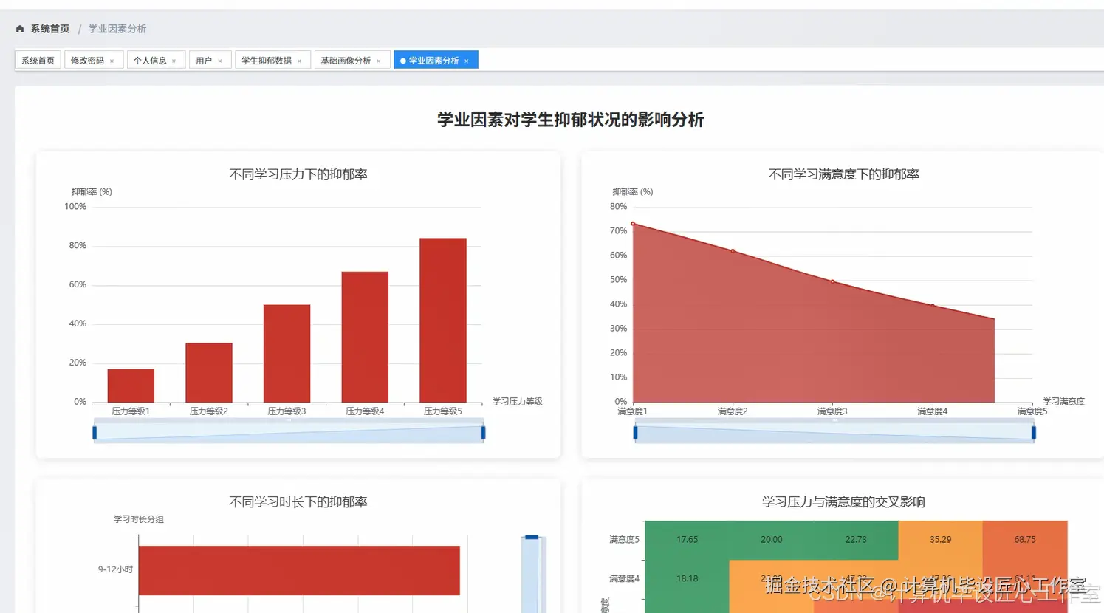The image size is (1104, 613).
Task: Close the 学生抑郁数据 tab
Action: click(x=299, y=61)
